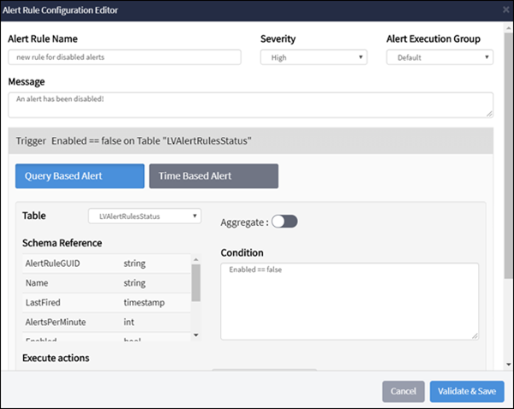The width and height of the screenshot is (514, 409).
Task: Switch to the Time Based Alert tab
Action: click(x=213, y=176)
